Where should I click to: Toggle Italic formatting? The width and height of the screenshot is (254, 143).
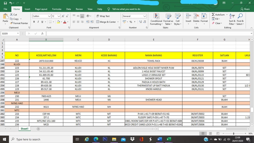coord(38,22)
